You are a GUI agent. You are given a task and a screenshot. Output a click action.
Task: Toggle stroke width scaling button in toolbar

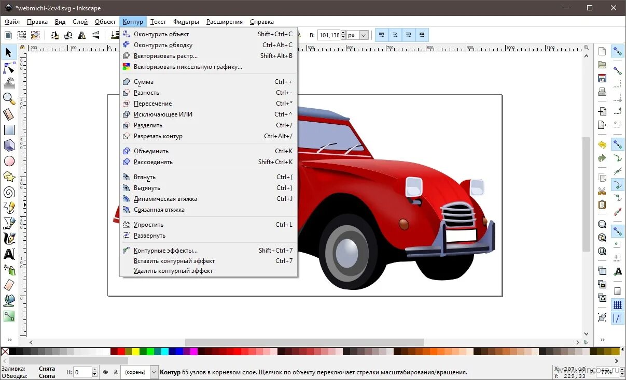coord(382,35)
